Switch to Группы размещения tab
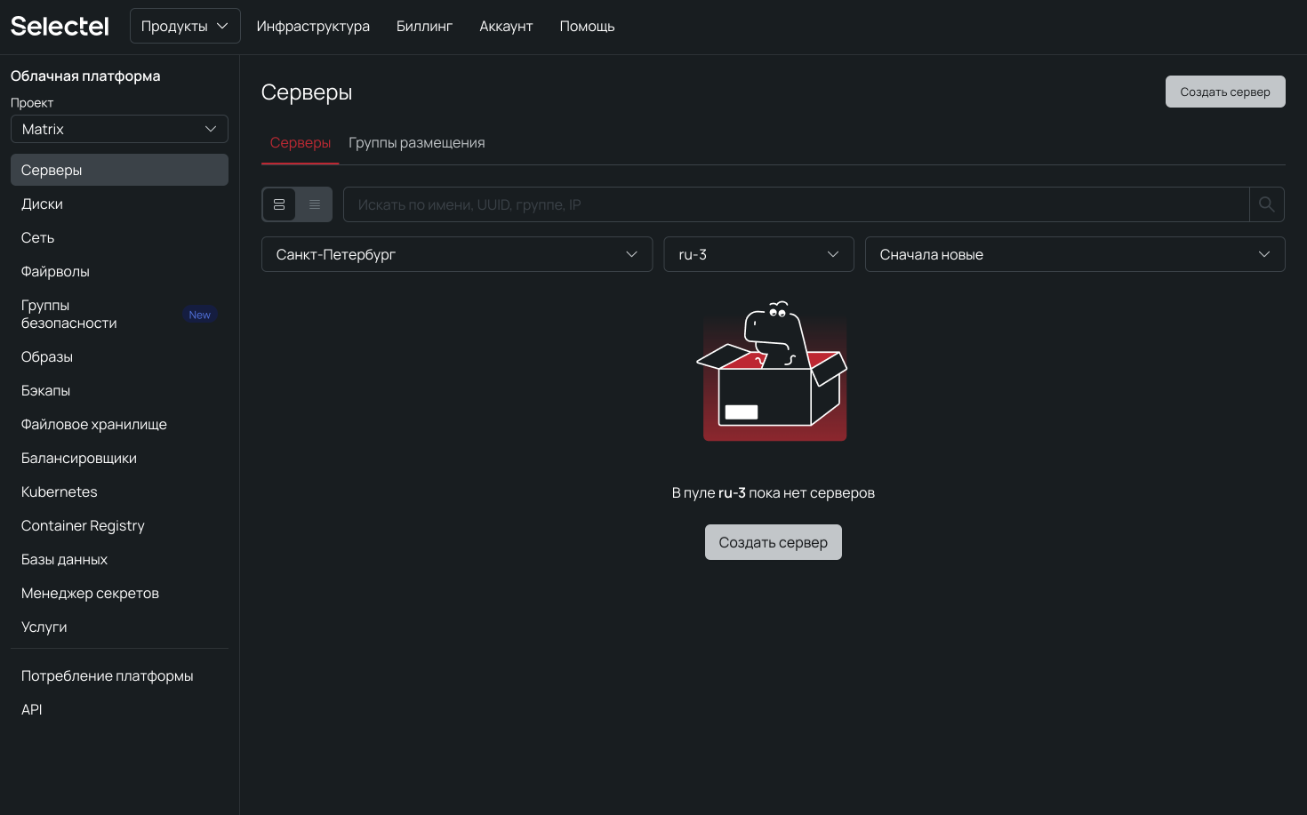Screen dimensions: 1307x815 (x=417, y=142)
